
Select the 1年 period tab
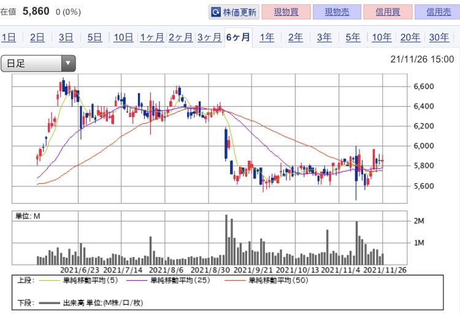click(267, 37)
